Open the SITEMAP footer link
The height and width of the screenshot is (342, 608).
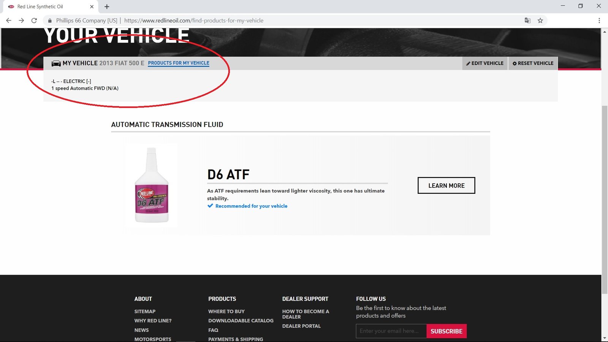[x=145, y=311]
